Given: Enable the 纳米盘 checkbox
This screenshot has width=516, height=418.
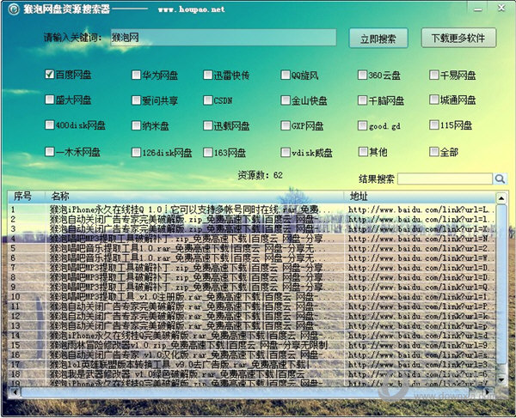Looking at the screenshot, I should tap(136, 125).
